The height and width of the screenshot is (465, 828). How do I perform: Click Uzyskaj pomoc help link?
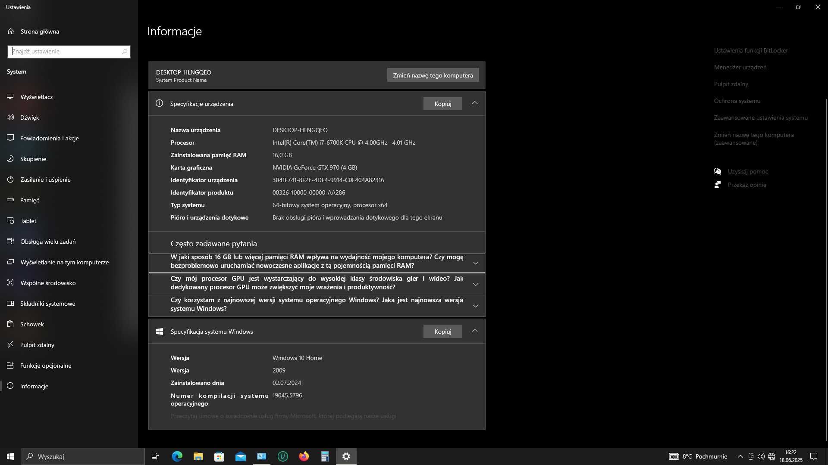[748, 171]
